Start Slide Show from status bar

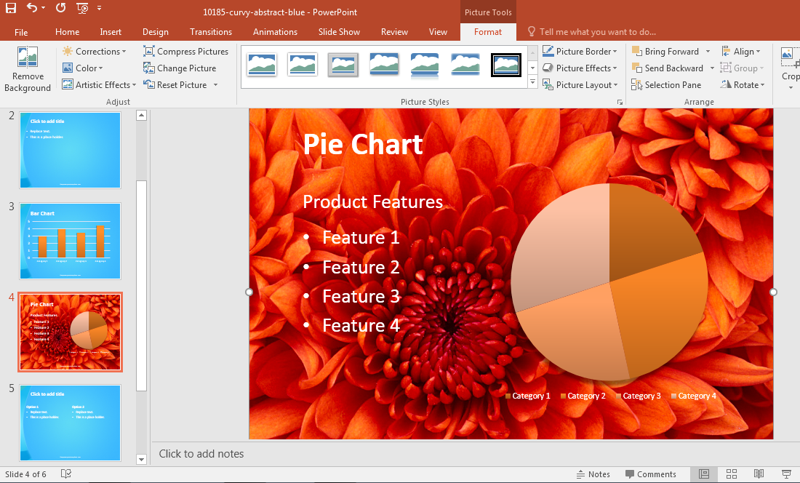(785, 474)
